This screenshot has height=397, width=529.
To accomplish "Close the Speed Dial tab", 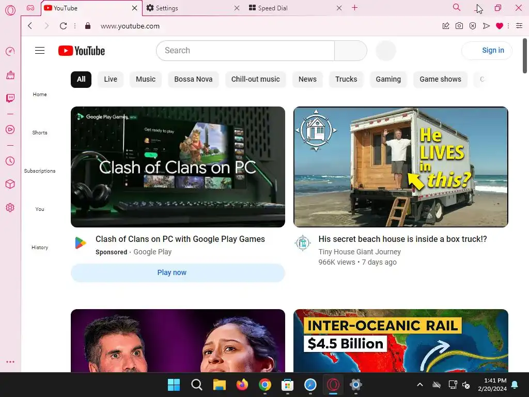I will (x=339, y=8).
